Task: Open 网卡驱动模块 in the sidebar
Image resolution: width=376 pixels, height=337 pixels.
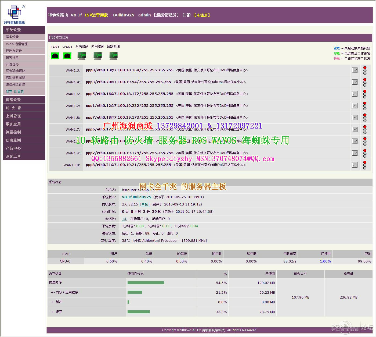Action: (x=24, y=71)
